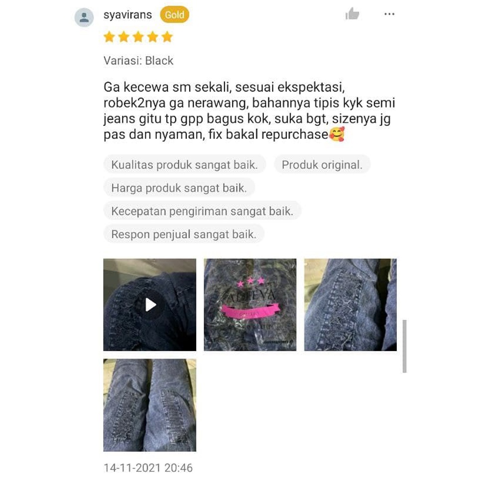This screenshot has width=478, height=478.
Task: Open the packaged product photo thumbnail
Action: click(x=250, y=305)
